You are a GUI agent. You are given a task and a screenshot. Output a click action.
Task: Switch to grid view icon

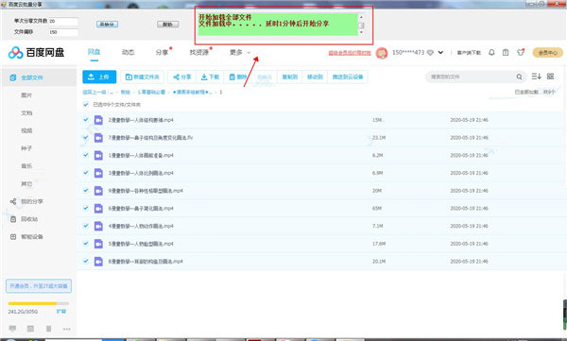point(550,77)
